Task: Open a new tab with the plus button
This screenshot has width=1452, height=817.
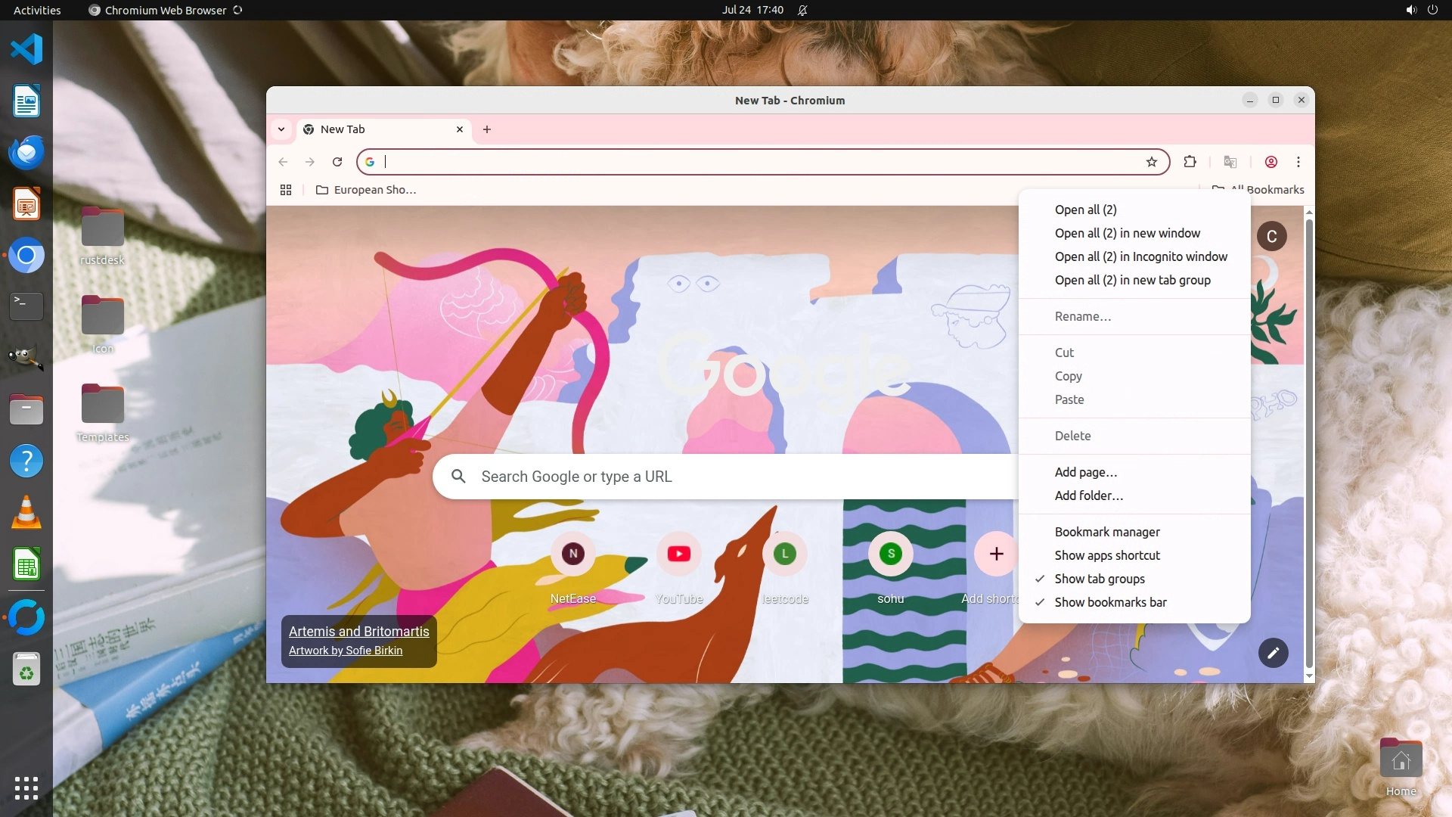Action: 487,129
